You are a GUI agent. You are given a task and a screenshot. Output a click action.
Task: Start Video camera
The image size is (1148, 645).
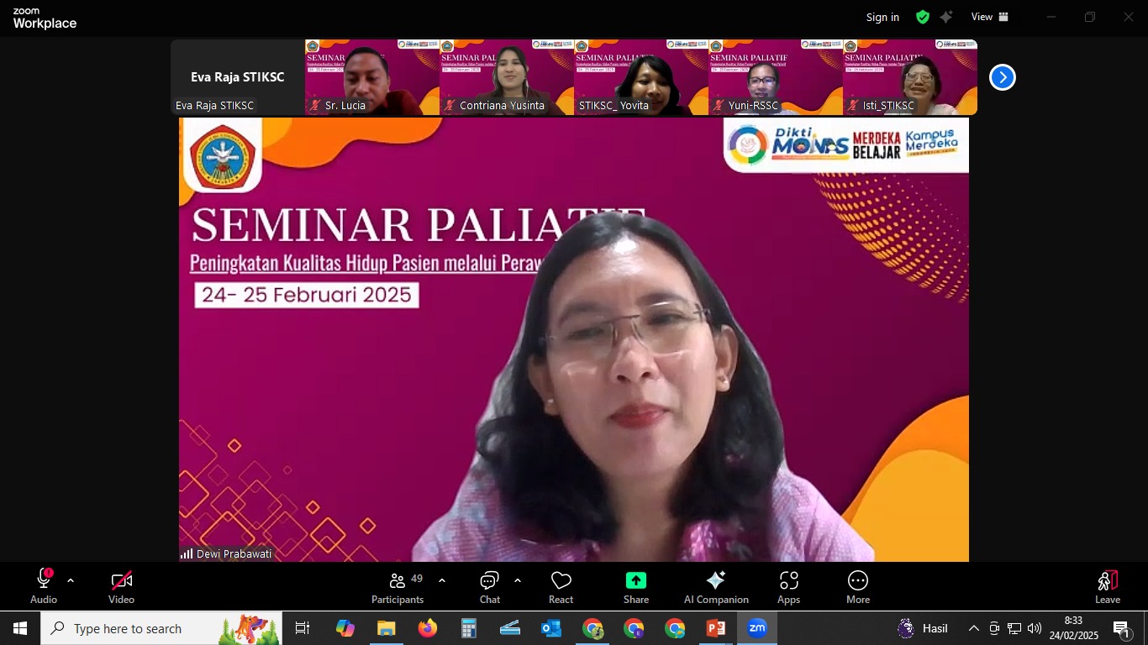tap(121, 587)
